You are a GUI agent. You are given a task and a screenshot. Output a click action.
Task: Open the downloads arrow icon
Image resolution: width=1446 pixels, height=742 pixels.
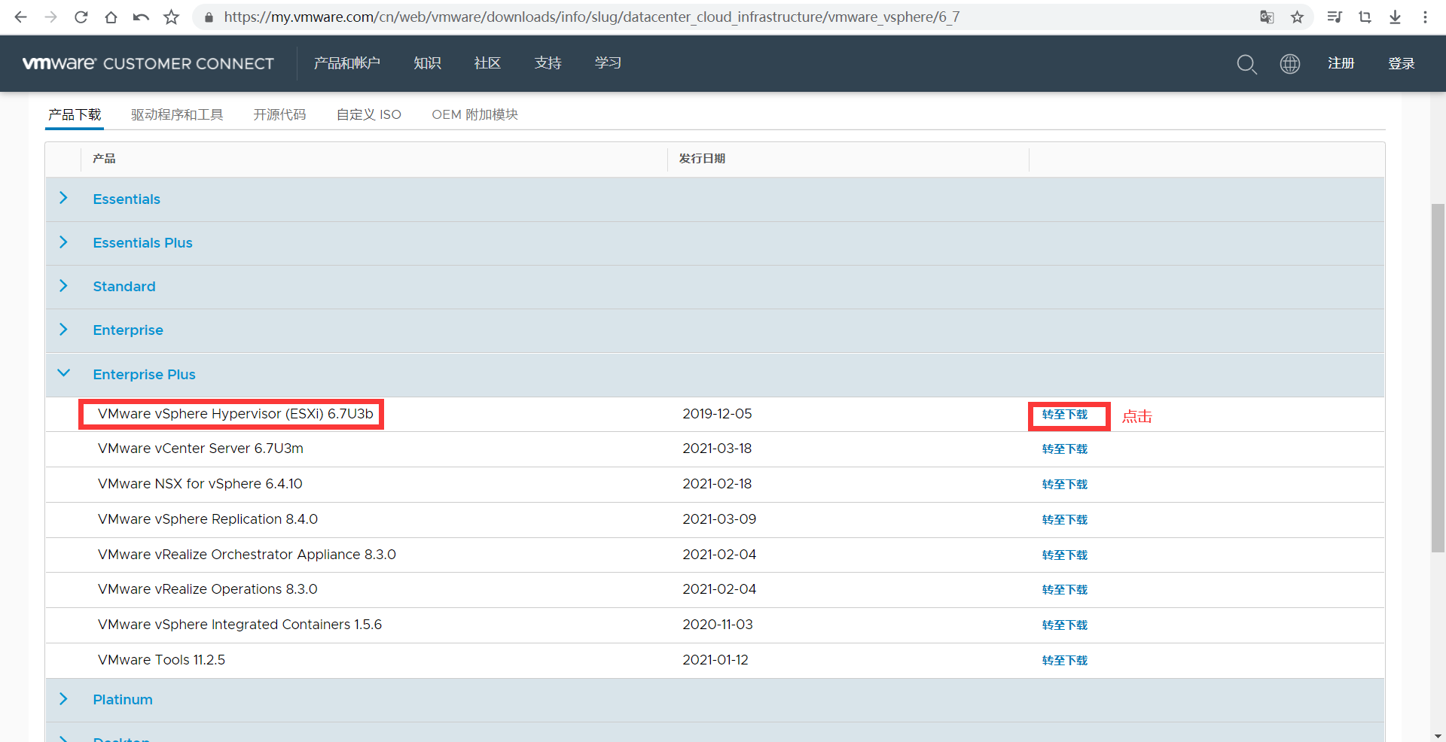[x=1395, y=17]
